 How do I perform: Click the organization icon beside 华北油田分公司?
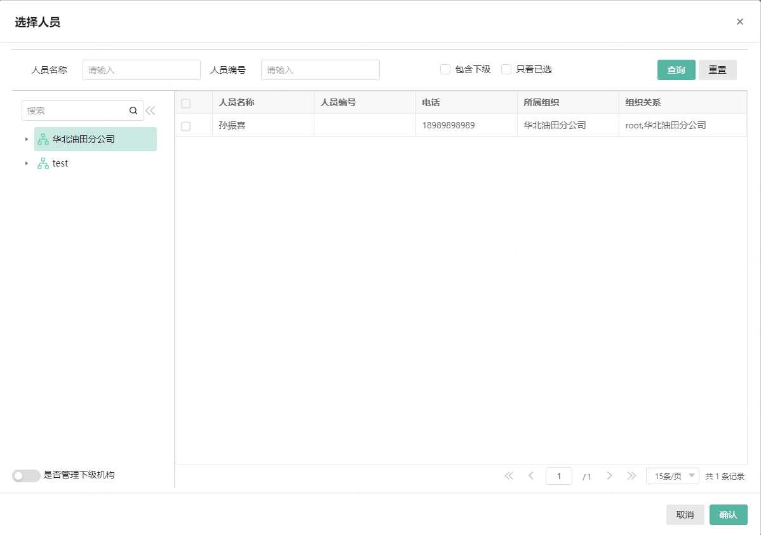point(43,139)
